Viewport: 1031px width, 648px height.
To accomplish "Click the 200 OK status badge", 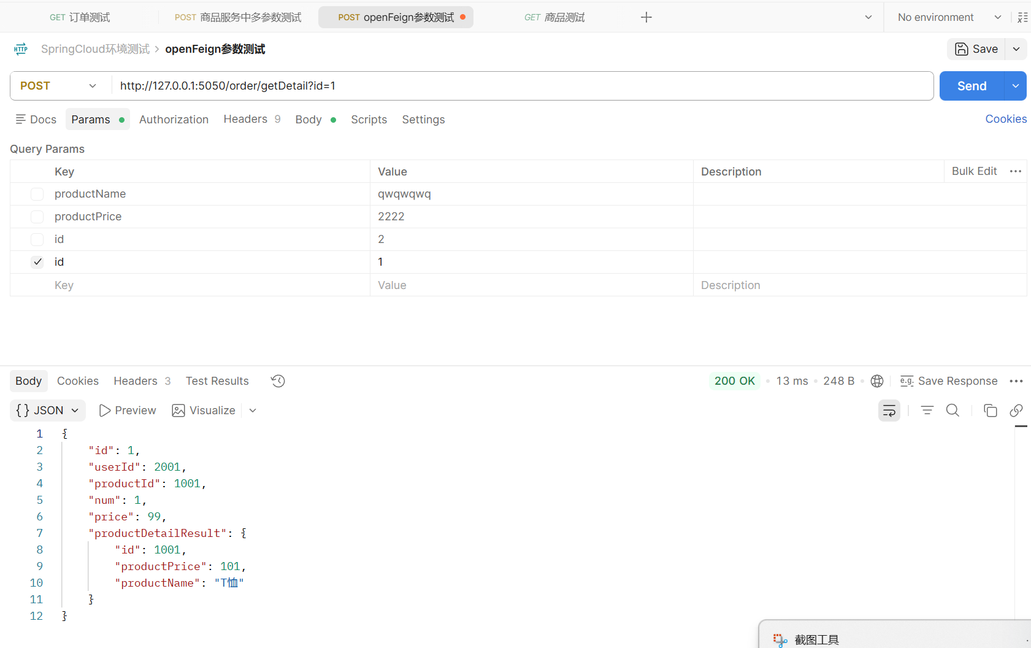I will [x=735, y=381].
